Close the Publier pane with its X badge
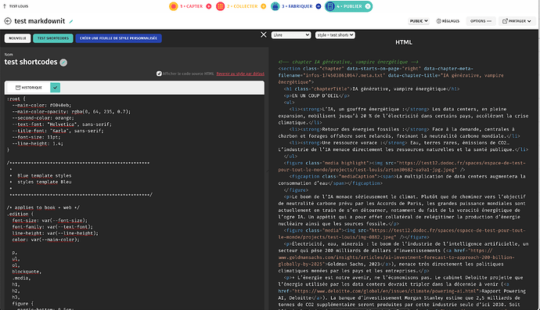 click(x=368, y=6)
